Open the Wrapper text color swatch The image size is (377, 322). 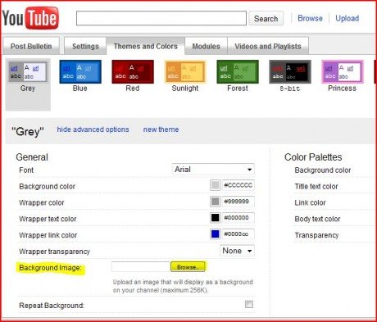[x=215, y=218]
